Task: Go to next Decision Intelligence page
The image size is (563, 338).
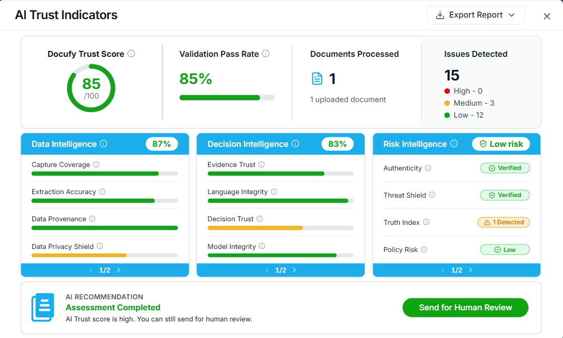Action: tap(295, 270)
